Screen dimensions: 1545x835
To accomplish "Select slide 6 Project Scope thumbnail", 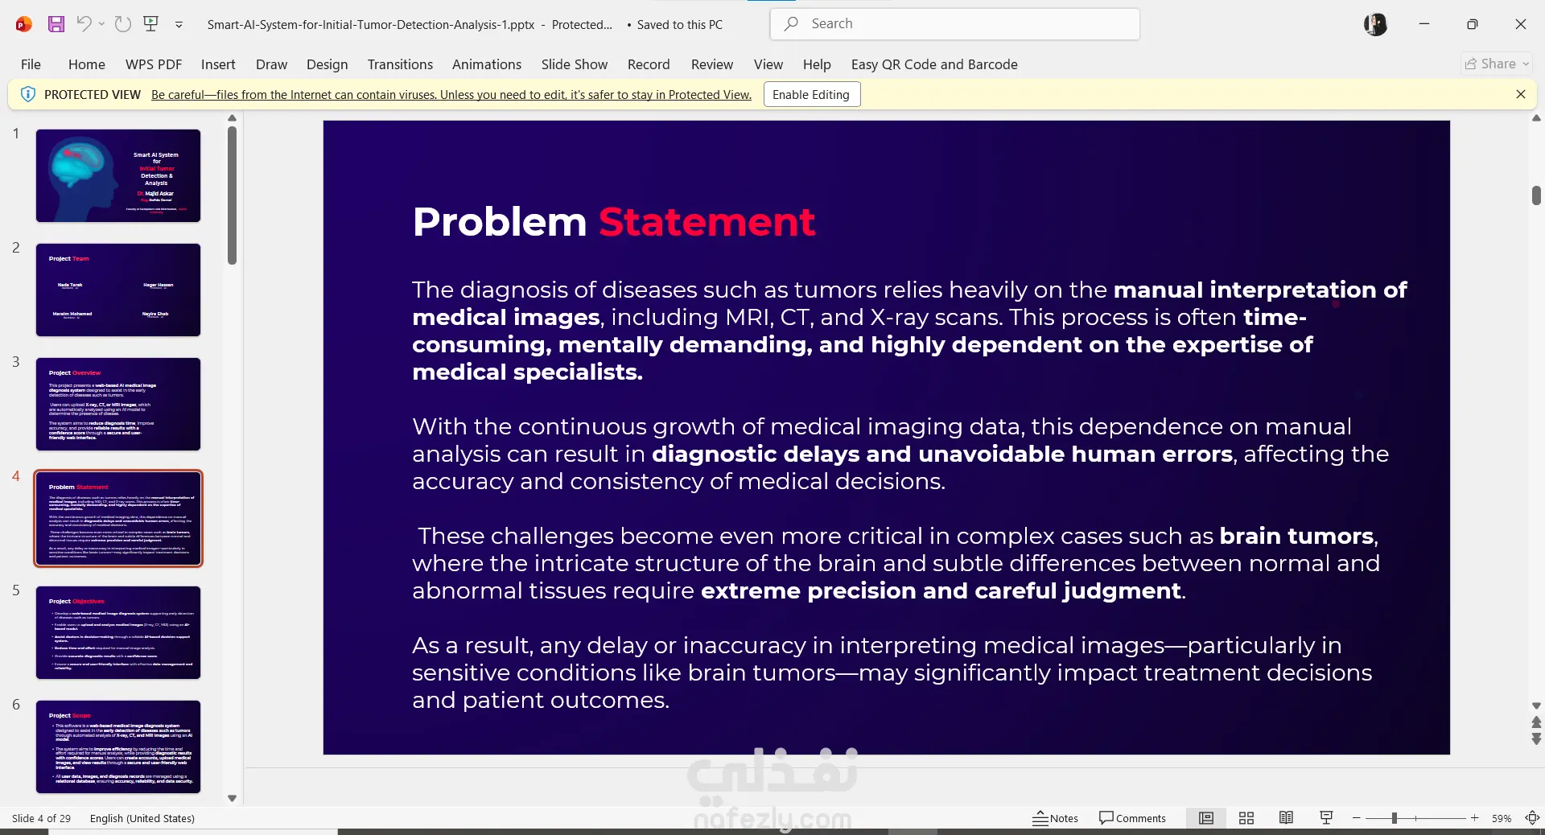I will (x=118, y=747).
